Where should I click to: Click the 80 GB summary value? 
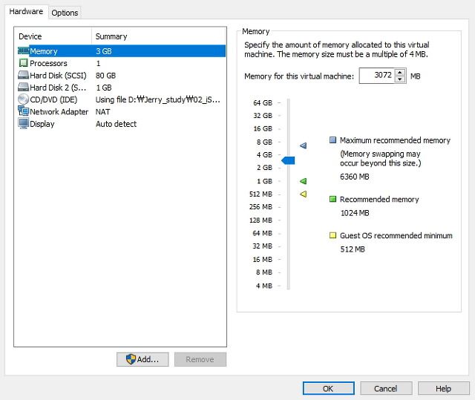pyautogui.click(x=105, y=76)
